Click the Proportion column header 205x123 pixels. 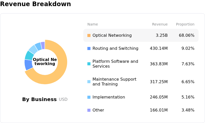tap(185, 24)
